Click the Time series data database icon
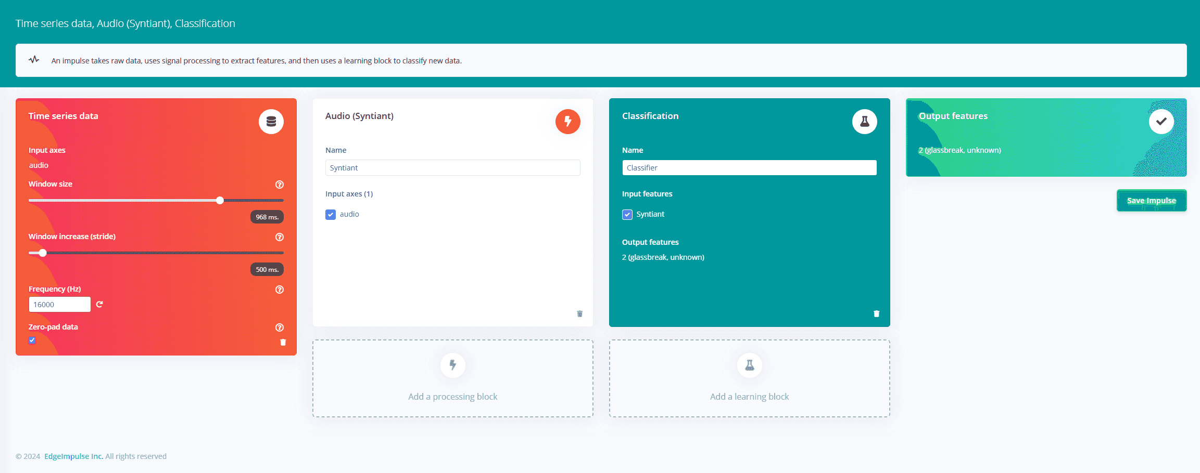 tap(271, 122)
